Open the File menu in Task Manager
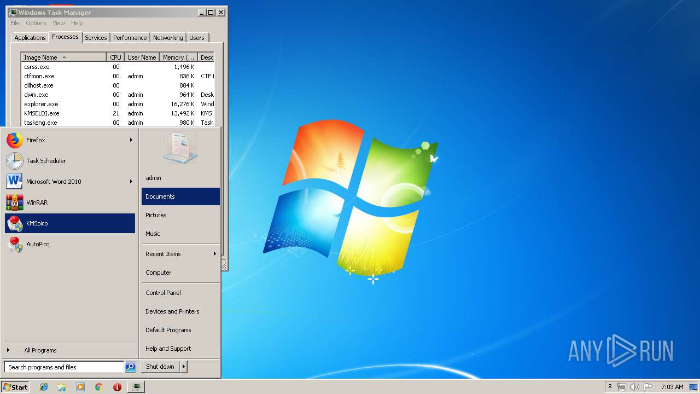 [15, 23]
